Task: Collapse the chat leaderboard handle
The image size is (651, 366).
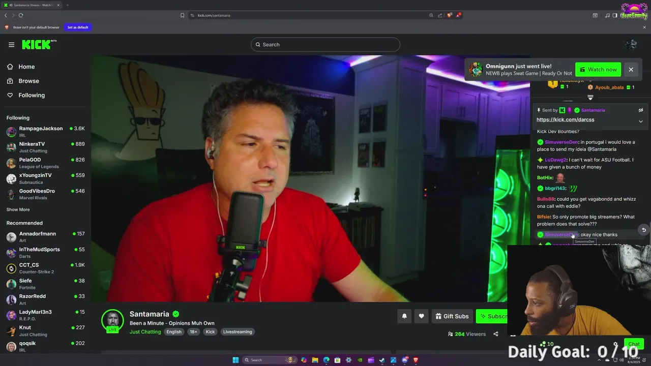Action: tap(590, 97)
